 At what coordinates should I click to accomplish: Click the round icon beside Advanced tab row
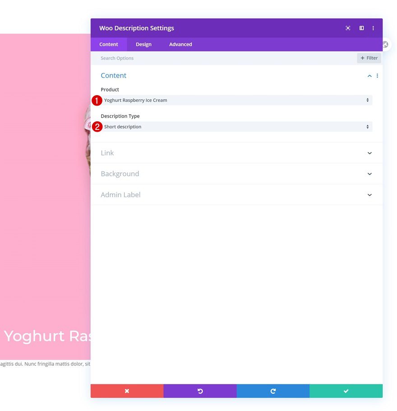pos(385,45)
